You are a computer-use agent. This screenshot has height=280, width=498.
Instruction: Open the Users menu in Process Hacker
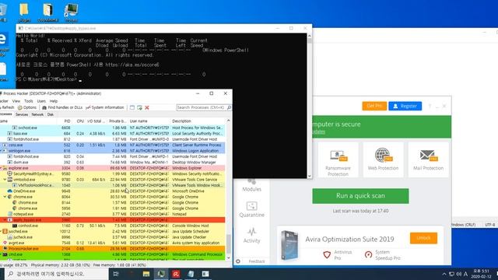[x=41, y=101]
